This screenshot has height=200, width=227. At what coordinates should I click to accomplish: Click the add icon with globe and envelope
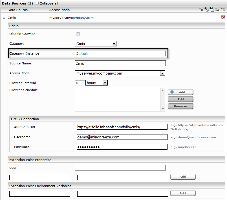pos(212,10)
